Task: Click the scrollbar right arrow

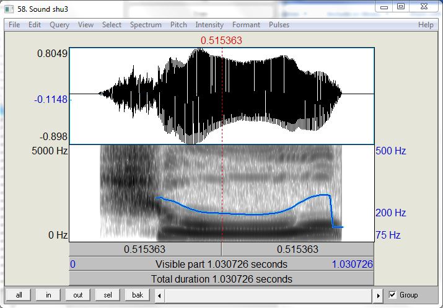Action: (x=379, y=296)
